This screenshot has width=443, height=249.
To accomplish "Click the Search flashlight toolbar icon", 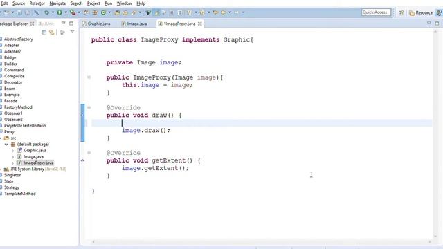I will pyautogui.click(x=134, y=12).
